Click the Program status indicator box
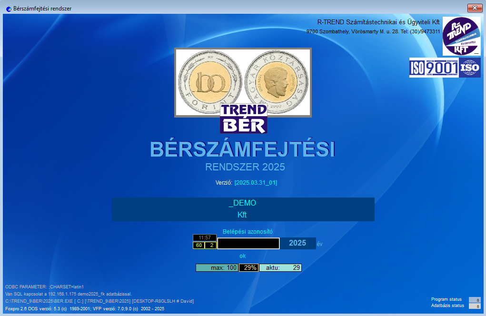The image size is (486, 316). coord(474,300)
